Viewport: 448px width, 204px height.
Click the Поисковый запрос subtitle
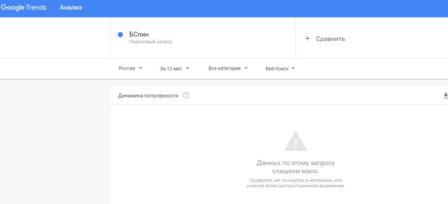tap(151, 42)
